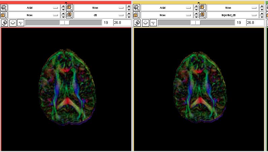Click the background layer icon in red viewer

click(x=70, y=15)
